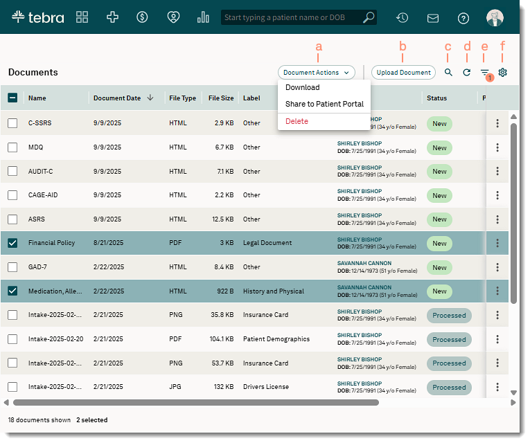Select Share to Patient Portal option
The width and height of the screenshot is (530, 443).
[324, 104]
